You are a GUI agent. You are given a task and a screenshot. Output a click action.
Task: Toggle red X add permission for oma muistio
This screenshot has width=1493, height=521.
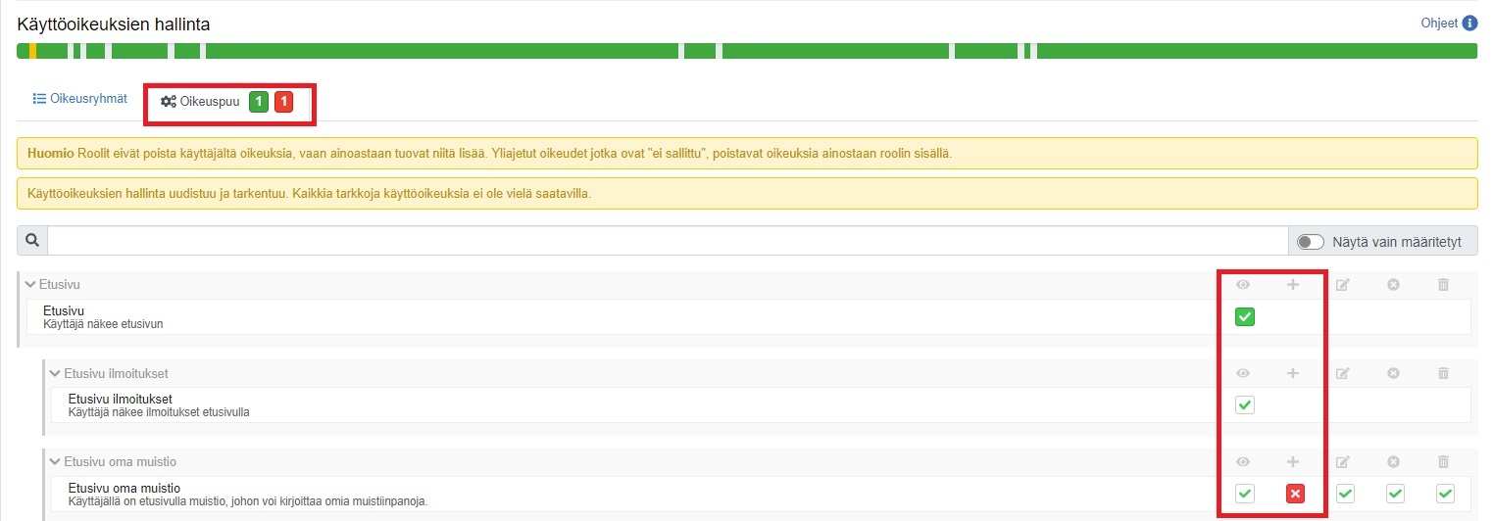1295,494
